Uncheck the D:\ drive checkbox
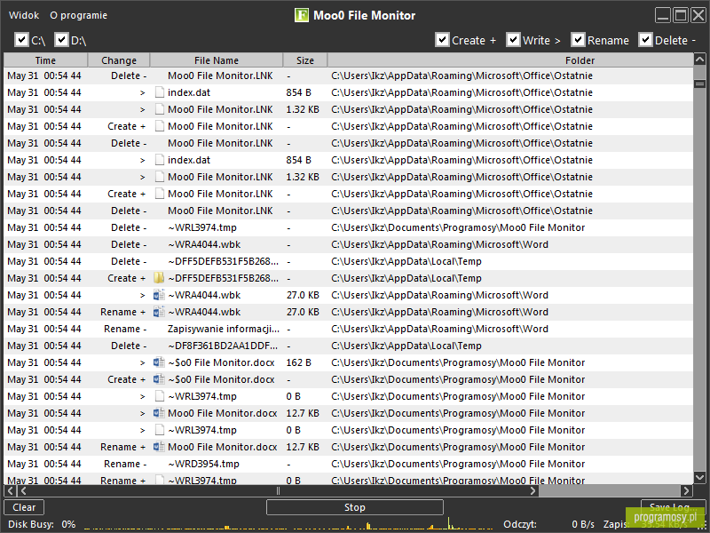This screenshot has width=710, height=533. tap(61, 39)
